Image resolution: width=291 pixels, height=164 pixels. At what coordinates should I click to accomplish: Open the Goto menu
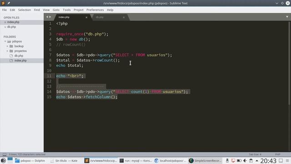56,10
